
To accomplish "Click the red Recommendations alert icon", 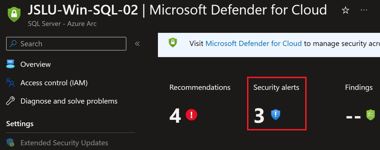I will [x=191, y=115].
